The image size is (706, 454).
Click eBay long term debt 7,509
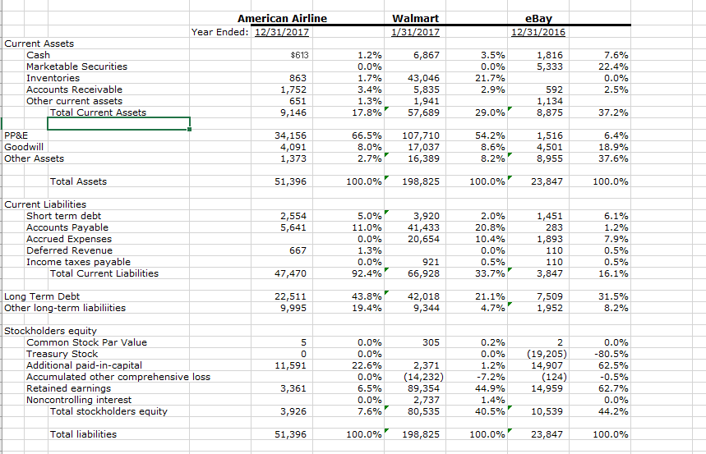pos(550,296)
